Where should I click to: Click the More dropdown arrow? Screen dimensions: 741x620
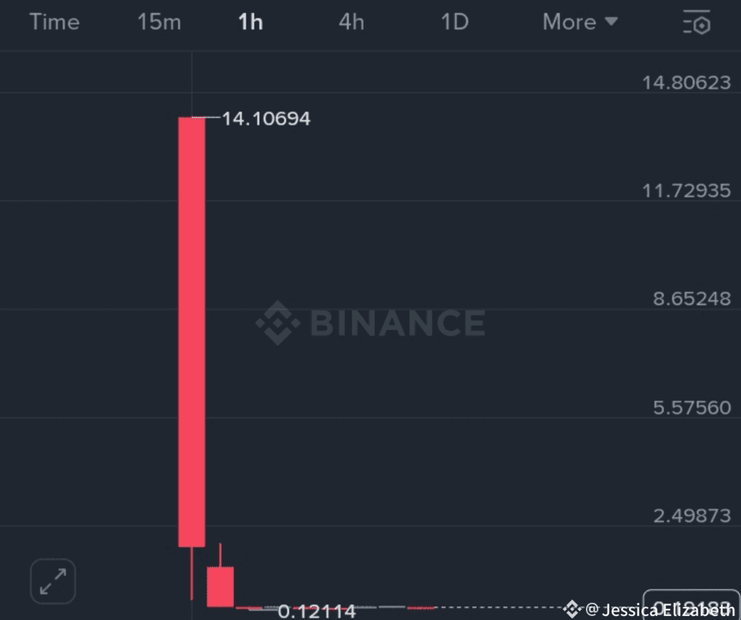click(611, 21)
